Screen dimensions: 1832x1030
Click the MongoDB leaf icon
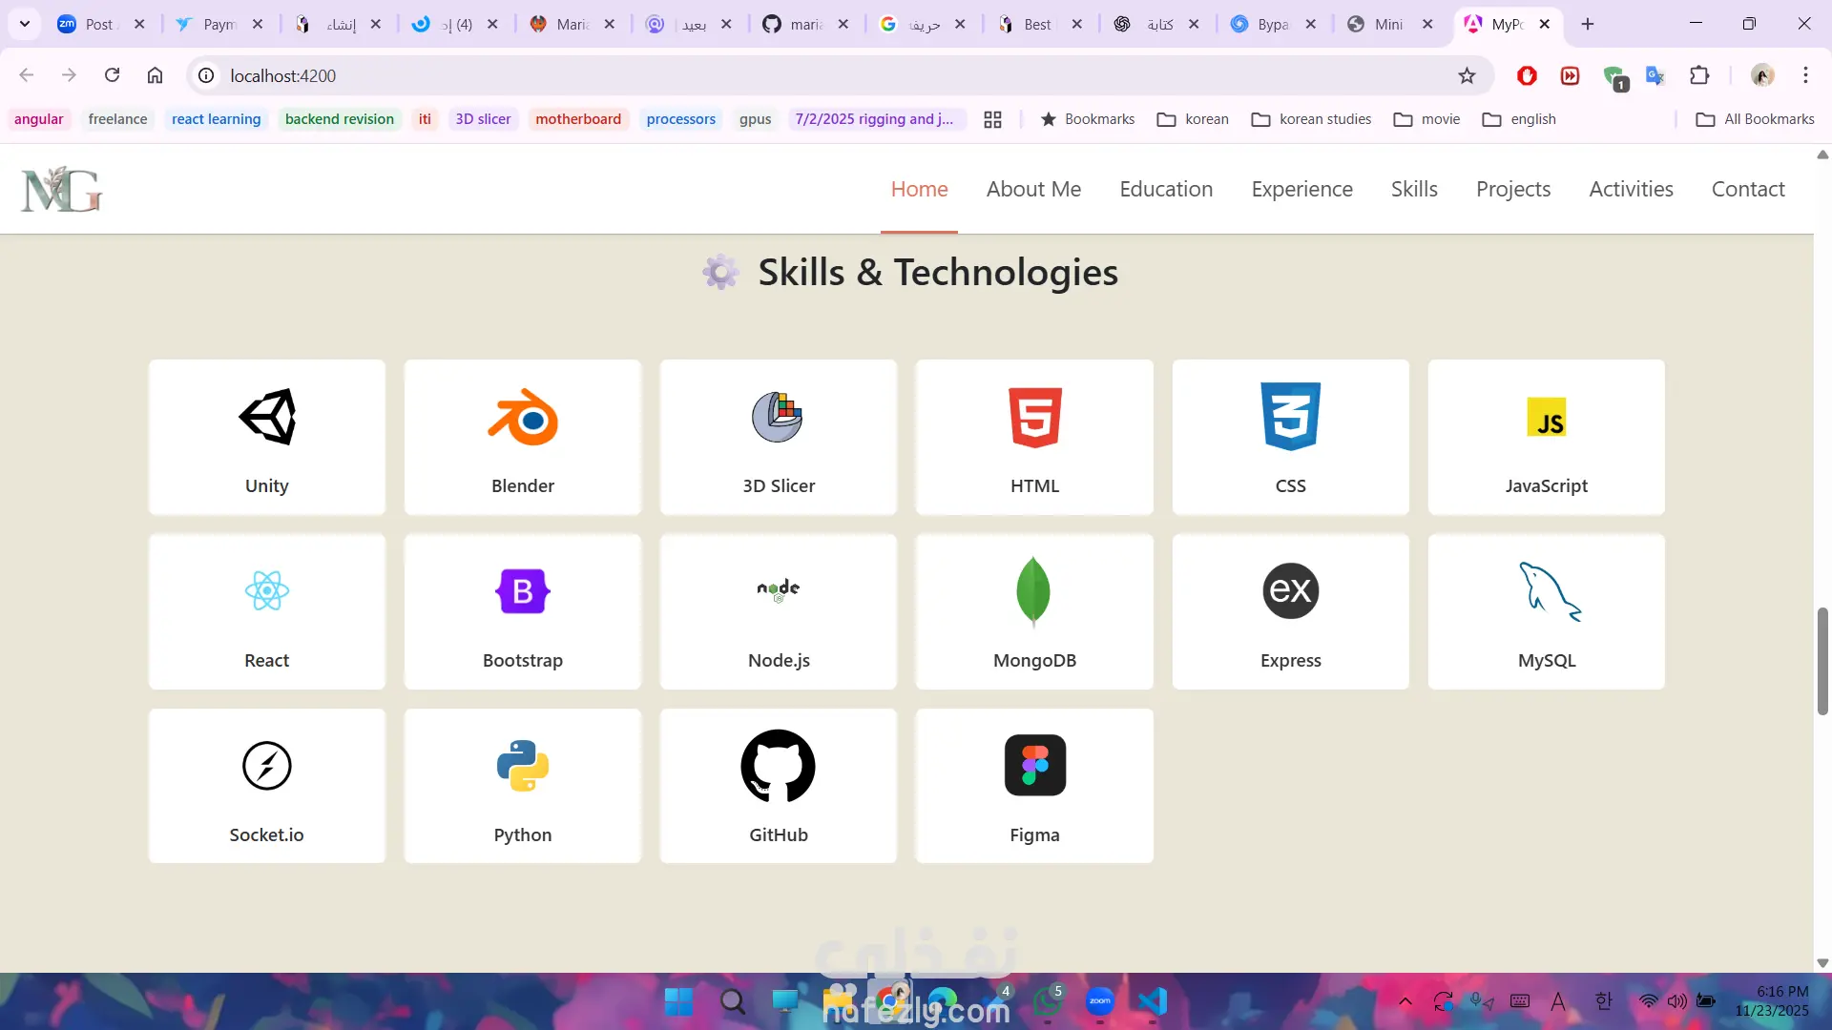point(1034,591)
